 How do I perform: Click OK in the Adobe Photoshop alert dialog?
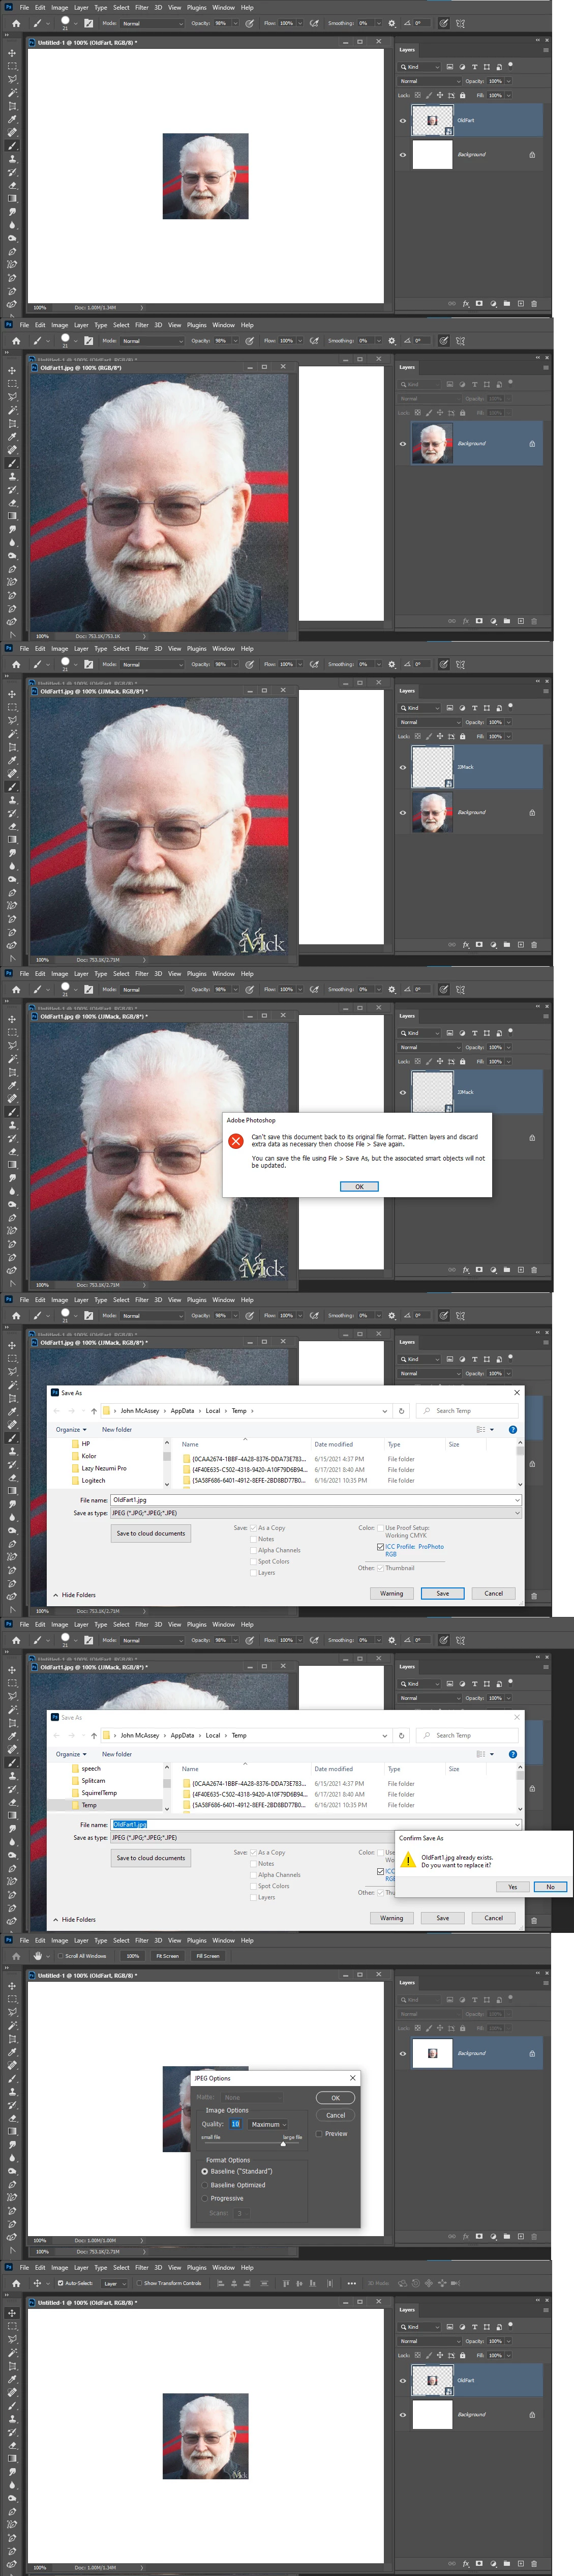pyautogui.click(x=359, y=1187)
